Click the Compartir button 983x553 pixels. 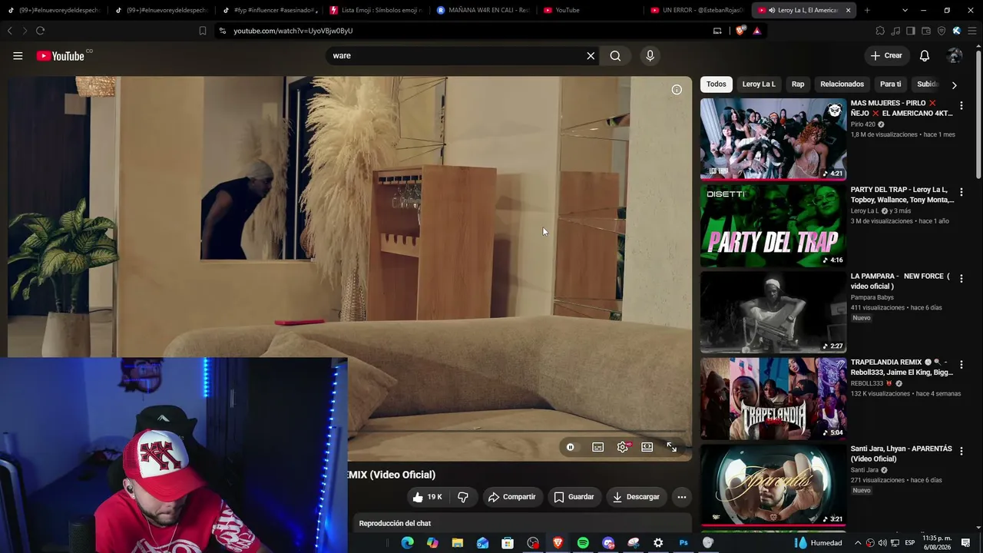coord(511,497)
